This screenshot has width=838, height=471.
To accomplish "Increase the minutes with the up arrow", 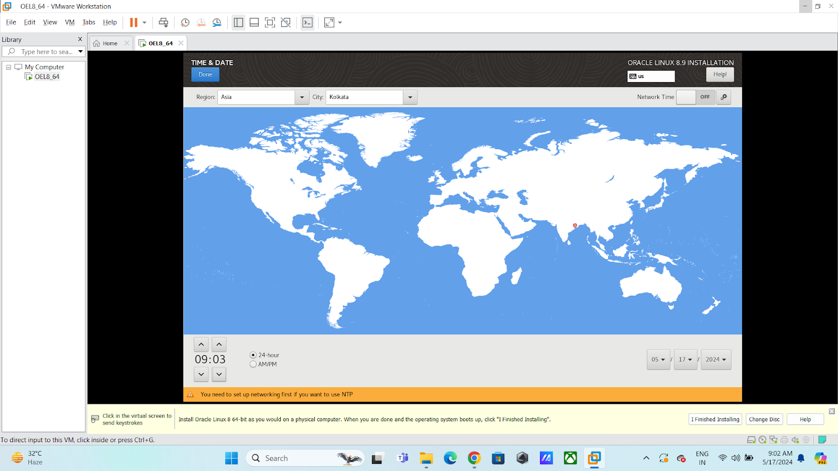I will click(x=219, y=344).
